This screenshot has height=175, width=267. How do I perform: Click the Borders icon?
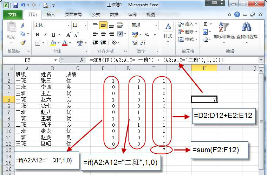click(x=38, y=43)
